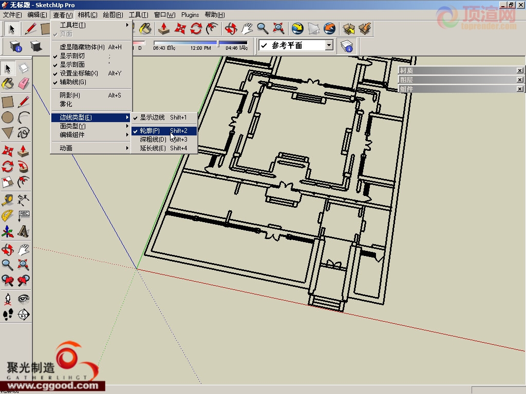Click the 图层 panel title bar

(x=461, y=80)
